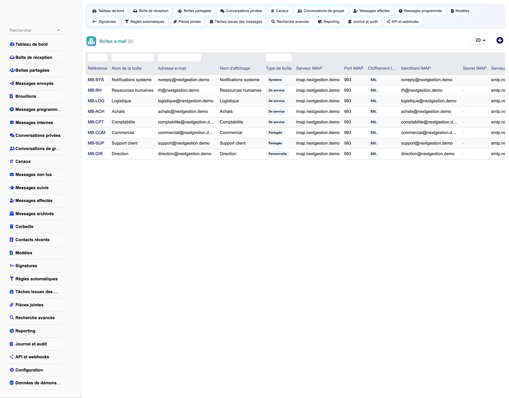Click the Système type badge
Screen dimensions: 509x398
click(x=275, y=80)
